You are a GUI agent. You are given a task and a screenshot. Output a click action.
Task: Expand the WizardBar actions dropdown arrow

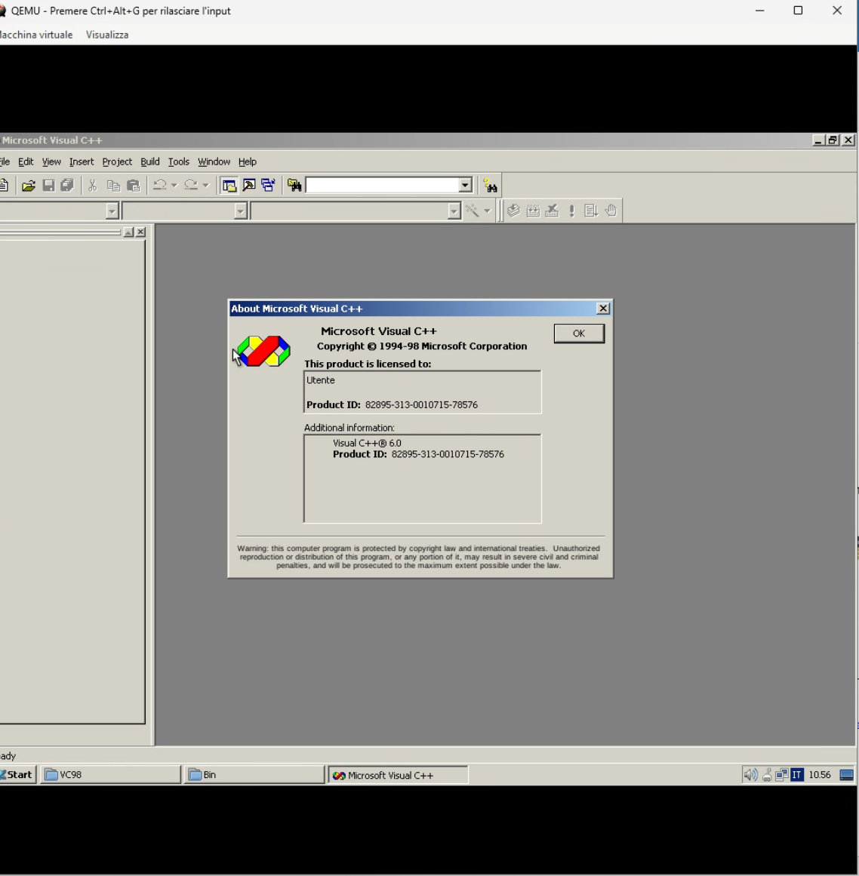(x=488, y=211)
